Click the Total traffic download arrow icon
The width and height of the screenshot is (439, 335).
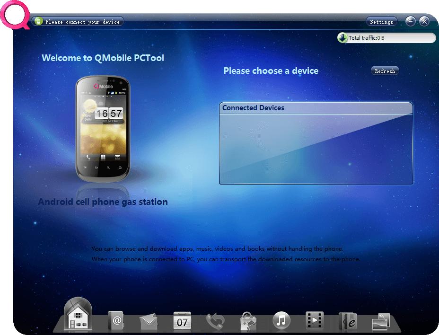click(x=342, y=38)
